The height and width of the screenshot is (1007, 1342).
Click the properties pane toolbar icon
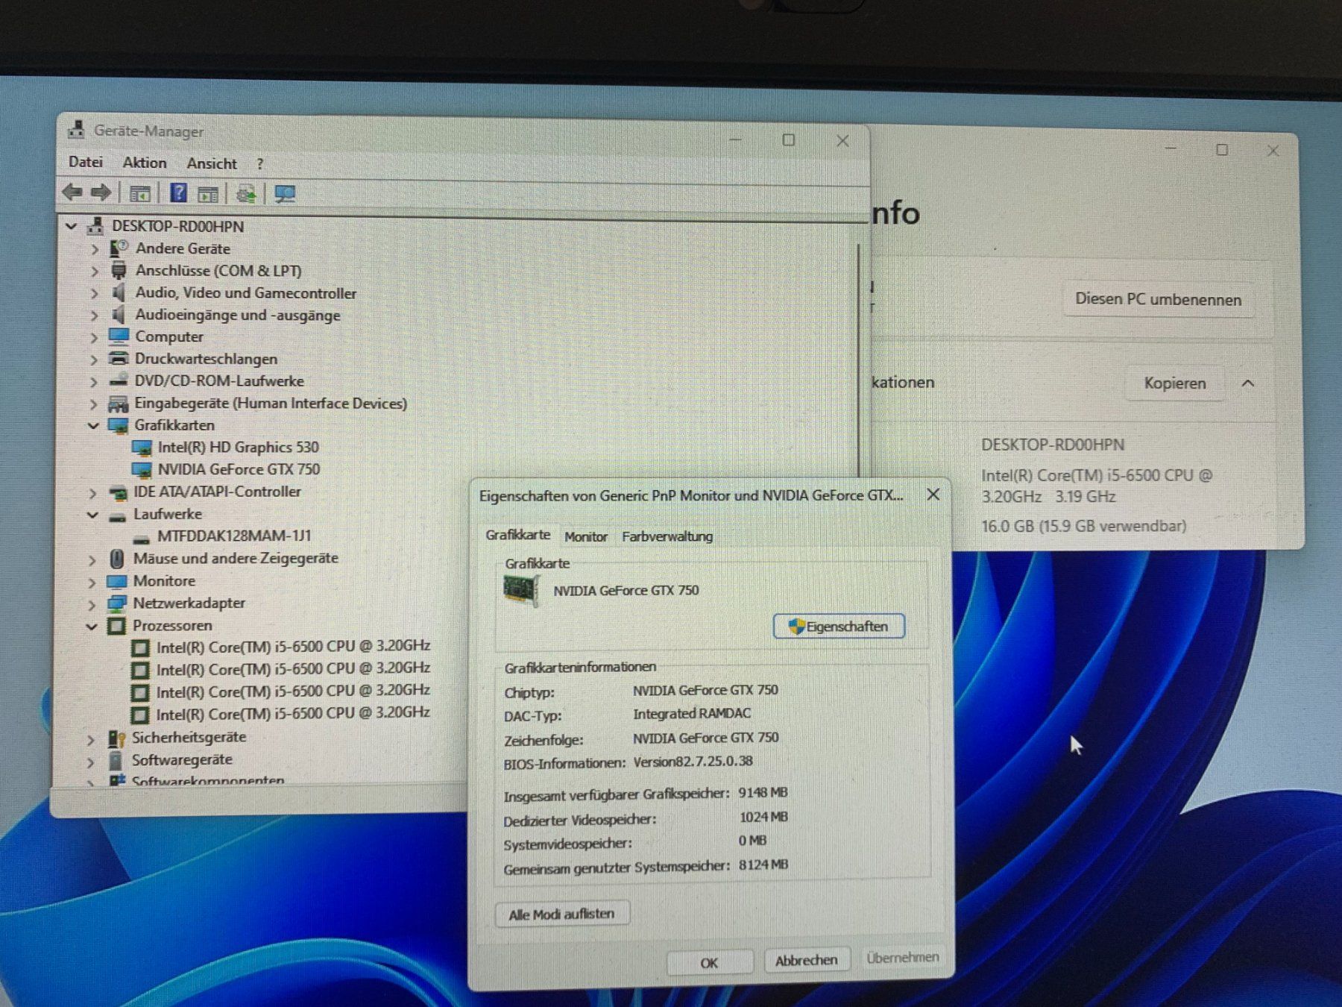[x=208, y=195]
